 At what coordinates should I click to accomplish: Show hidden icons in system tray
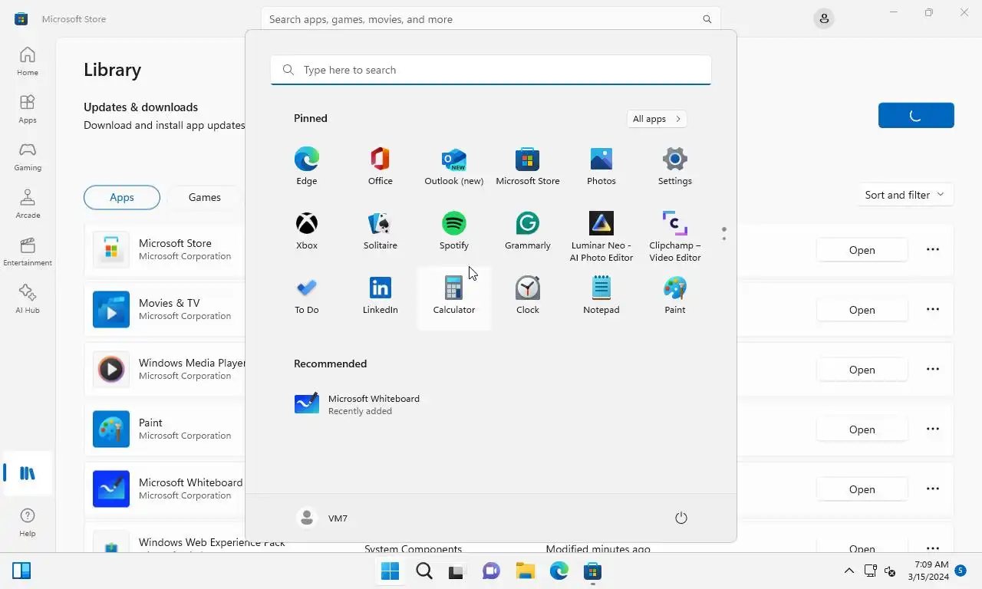tap(849, 571)
